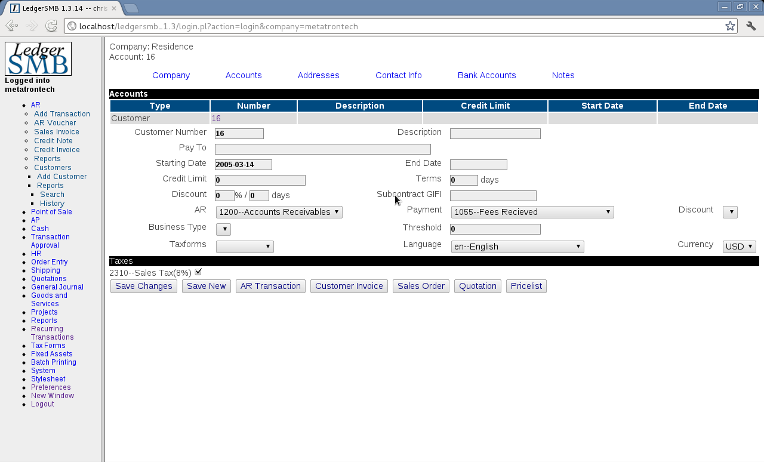
Task: Open the Bank Accounts tab
Action: click(486, 75)
